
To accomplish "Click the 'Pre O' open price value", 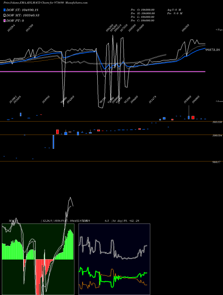I will tap(143, 9).
